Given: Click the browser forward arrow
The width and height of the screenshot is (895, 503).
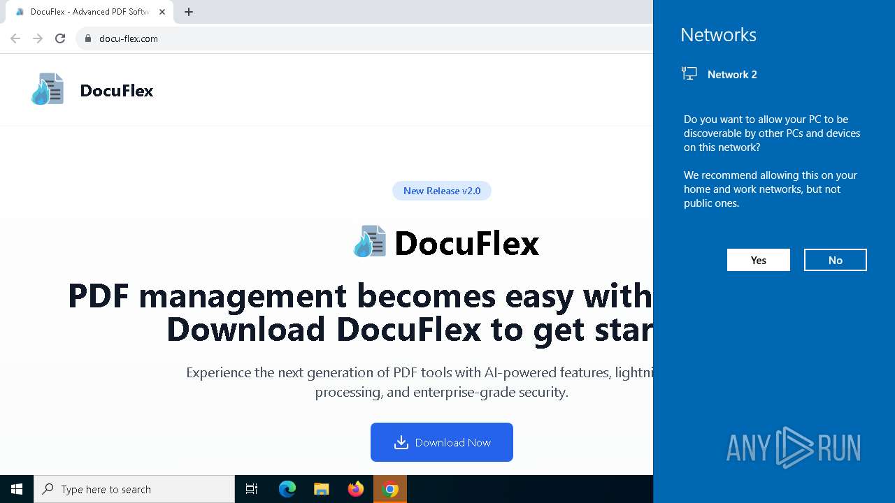Looking at the screenshot, I should click(38, 38).
